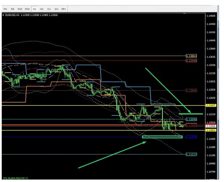Click the current price 1.11916 marker
Viewport: 224px width, 182px height.
point(211,126)
